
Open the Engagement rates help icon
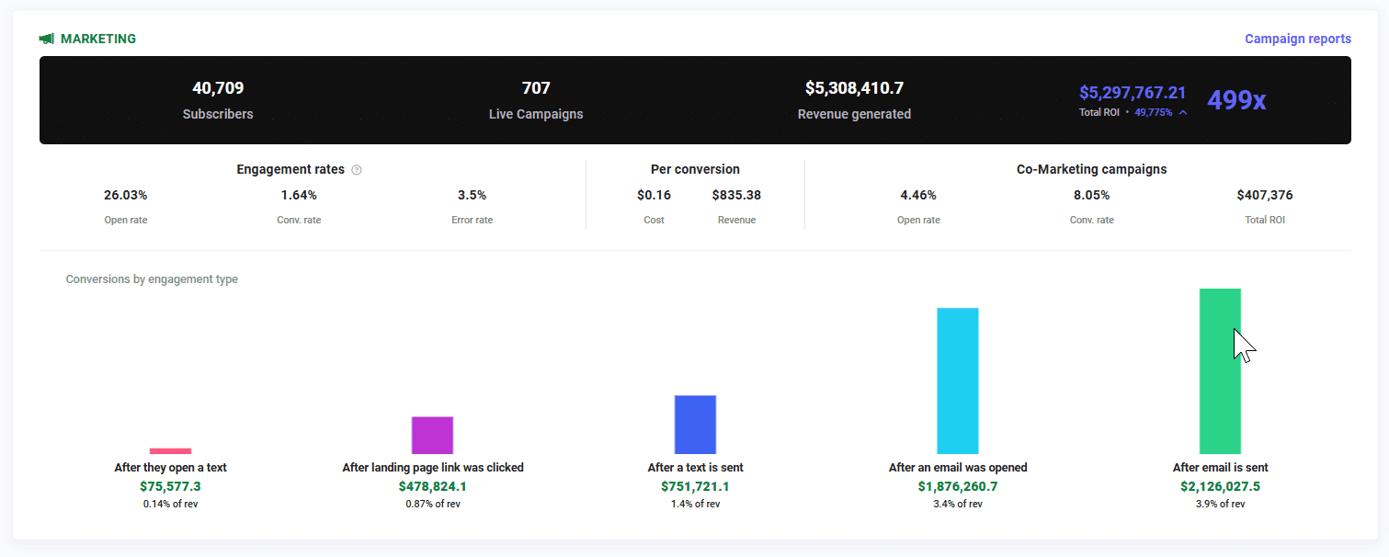click(x=357, y=170)
